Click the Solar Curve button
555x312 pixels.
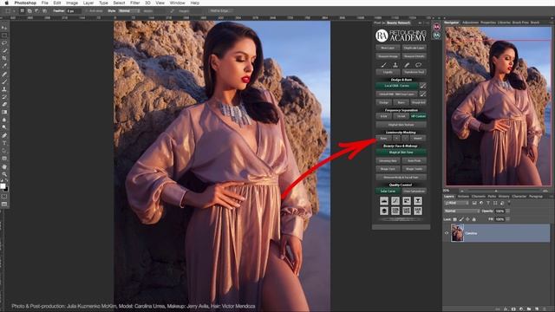(x=388, y=191)
